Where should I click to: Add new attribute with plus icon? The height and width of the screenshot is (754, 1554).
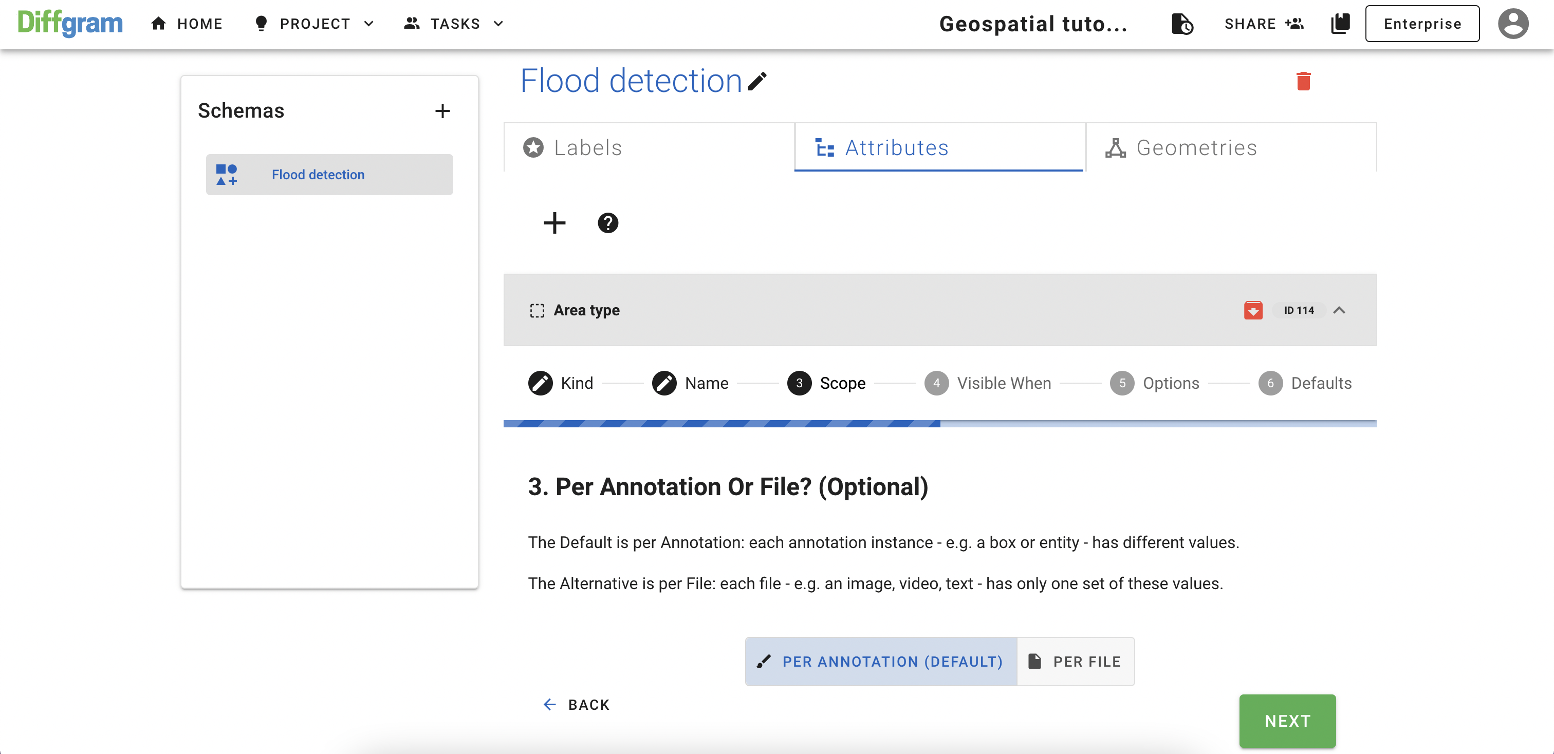click(x=554, y=223)
